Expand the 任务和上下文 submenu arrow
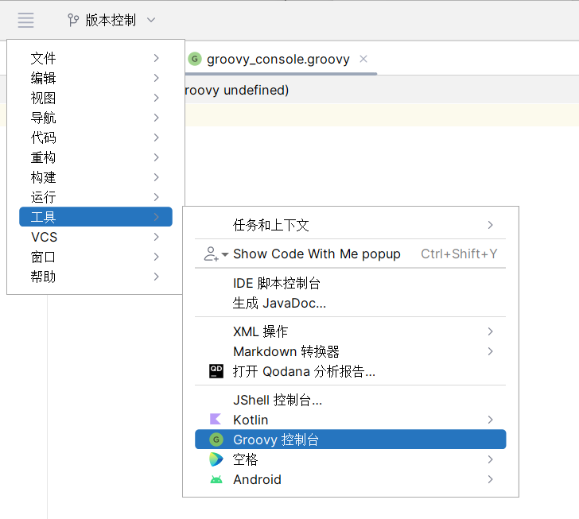The image size is (579, 519). (490, 225)
